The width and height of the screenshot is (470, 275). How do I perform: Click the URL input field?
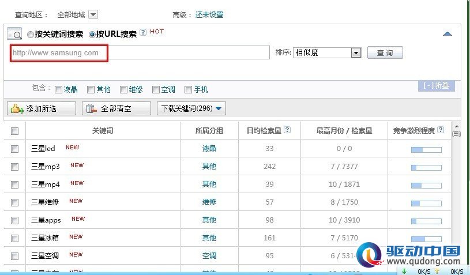point(140,52)
